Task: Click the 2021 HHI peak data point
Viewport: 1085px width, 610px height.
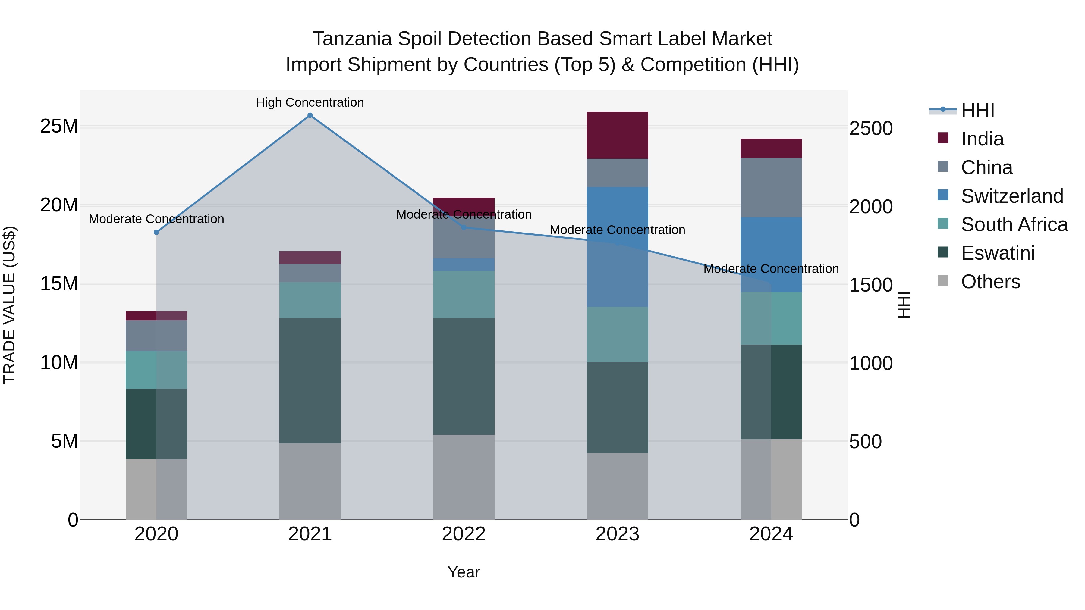Action: [310, 115]
